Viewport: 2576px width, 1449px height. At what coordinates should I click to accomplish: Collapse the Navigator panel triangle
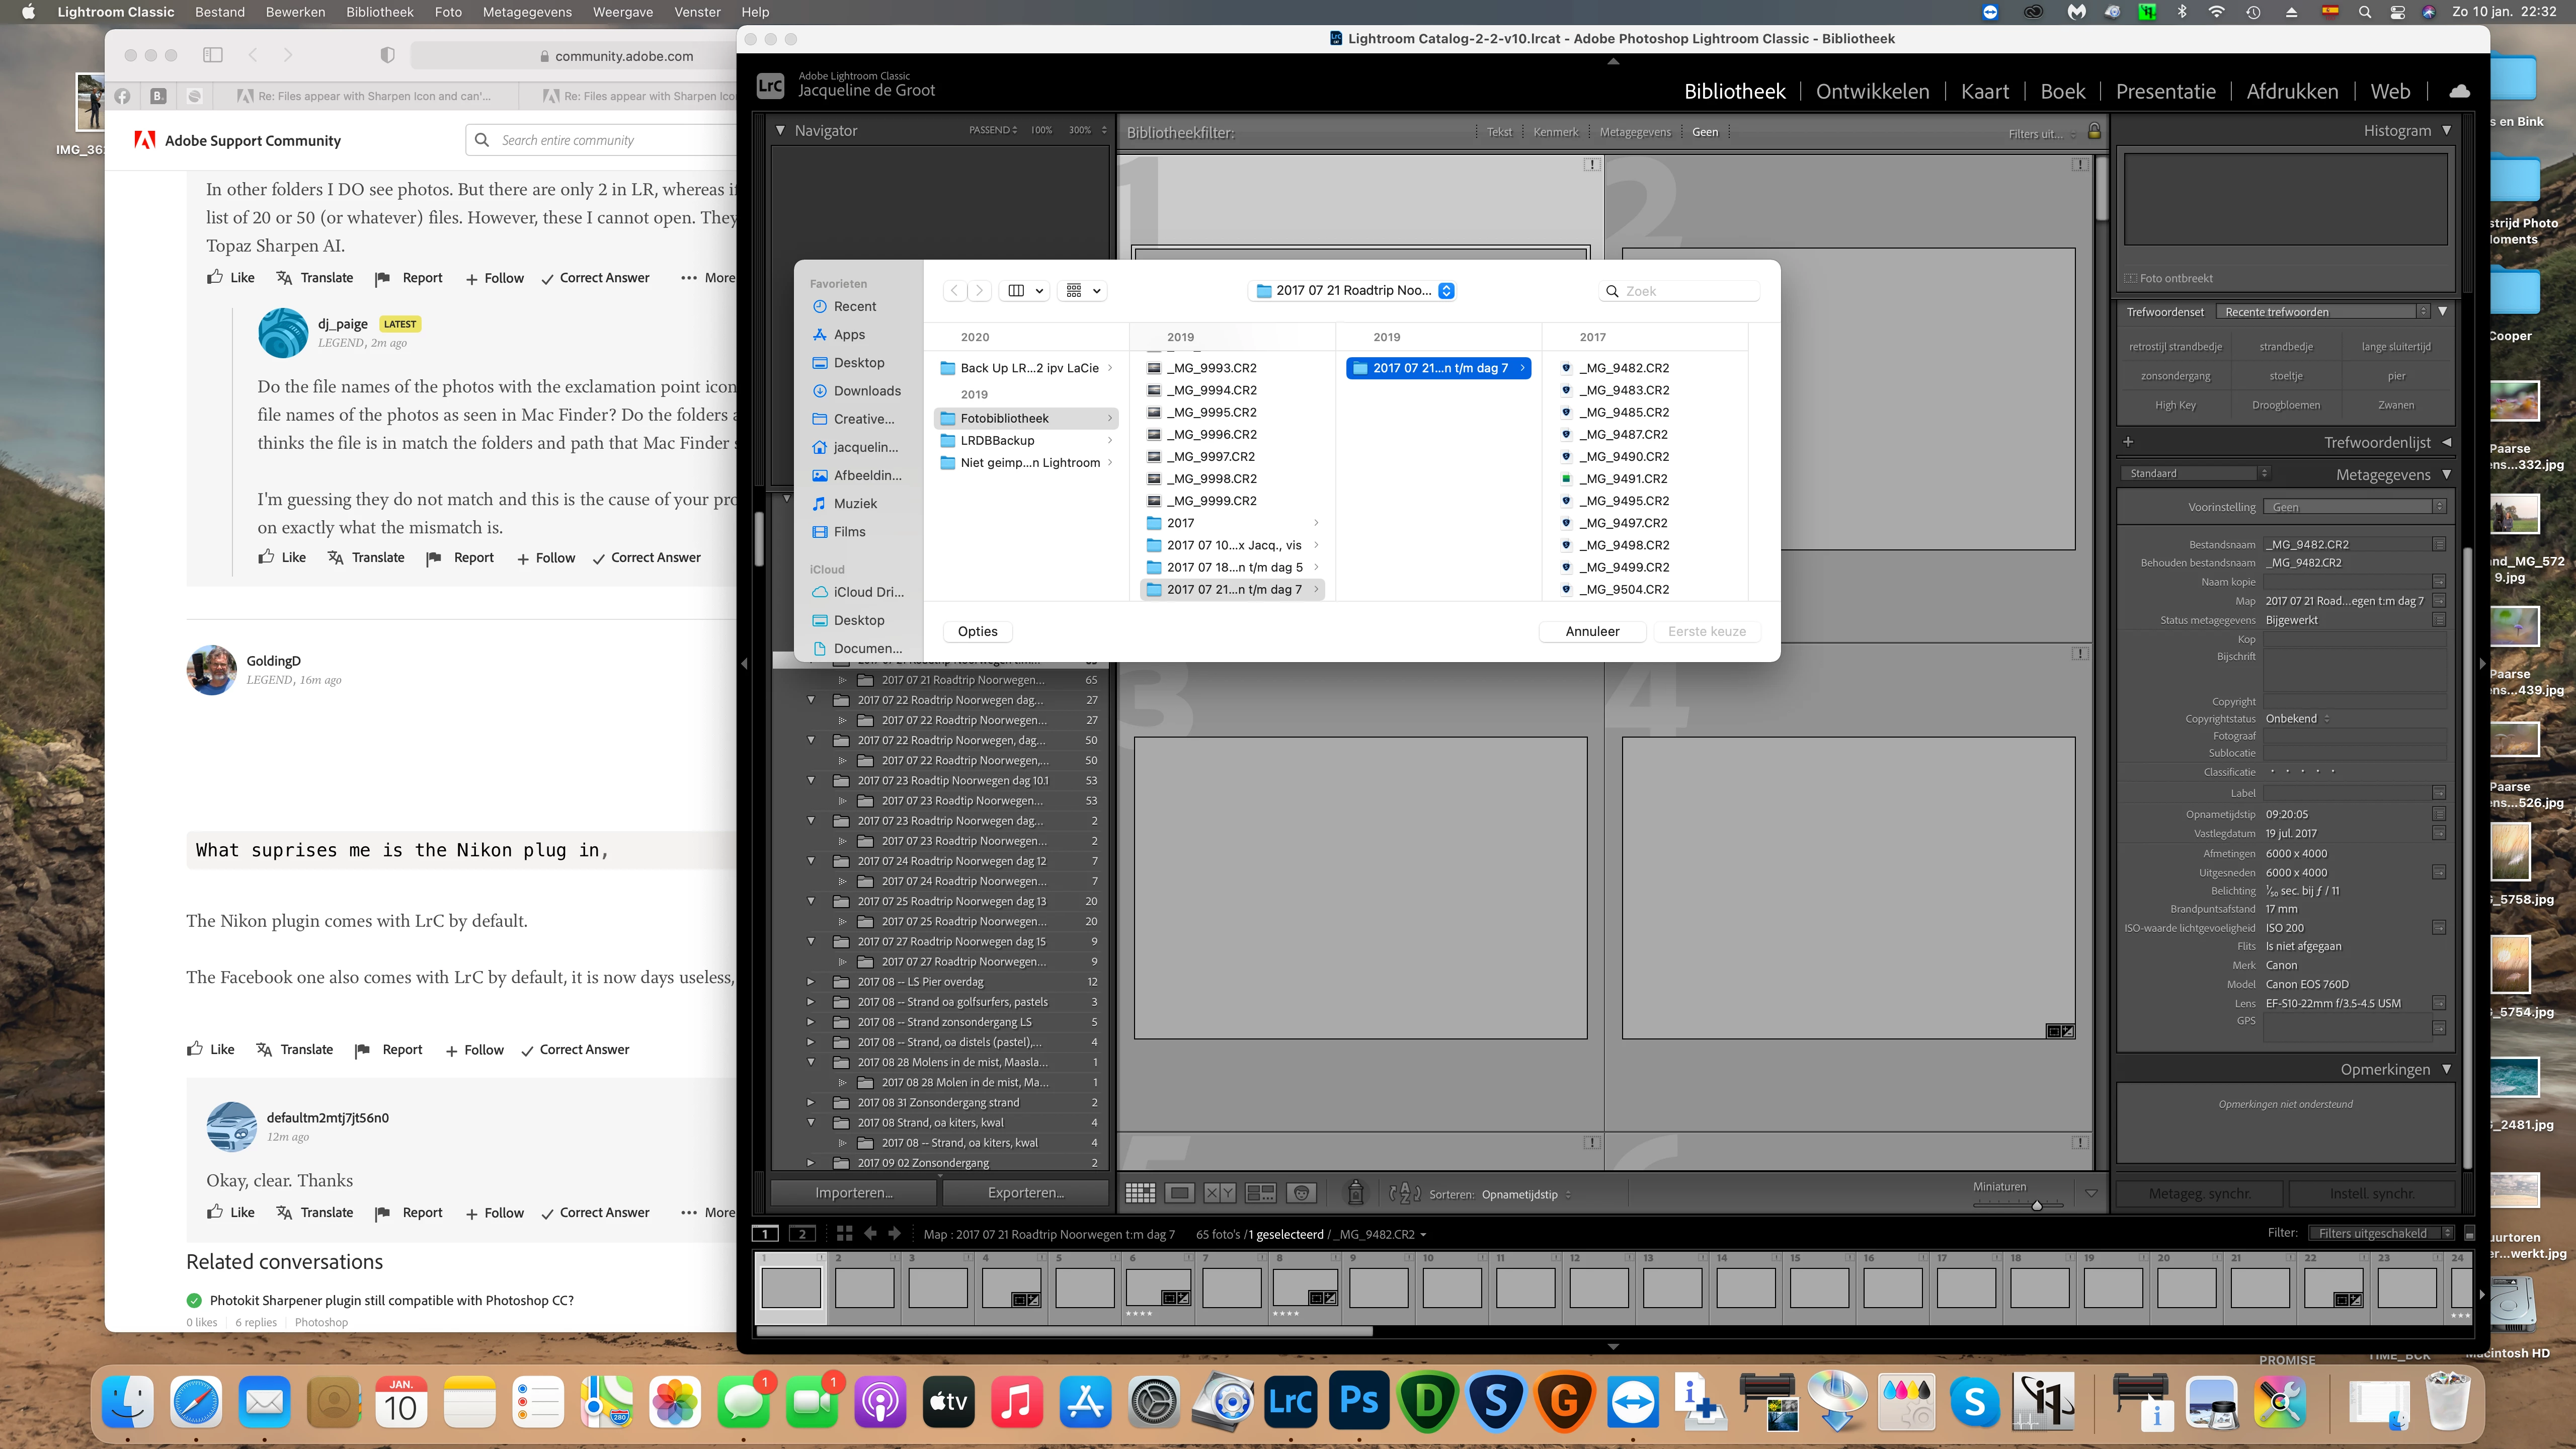point(781,130)
